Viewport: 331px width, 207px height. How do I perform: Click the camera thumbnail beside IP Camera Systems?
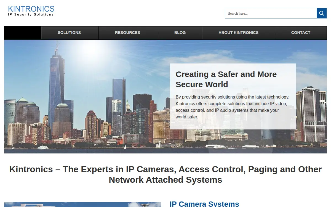tap(83, 205)
